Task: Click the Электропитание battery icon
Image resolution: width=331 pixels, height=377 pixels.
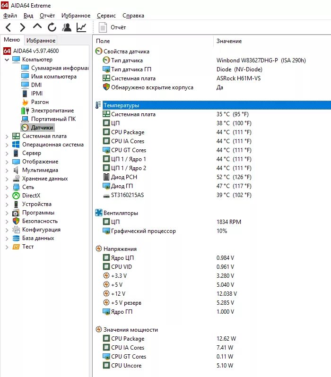Action: [25, 111]
